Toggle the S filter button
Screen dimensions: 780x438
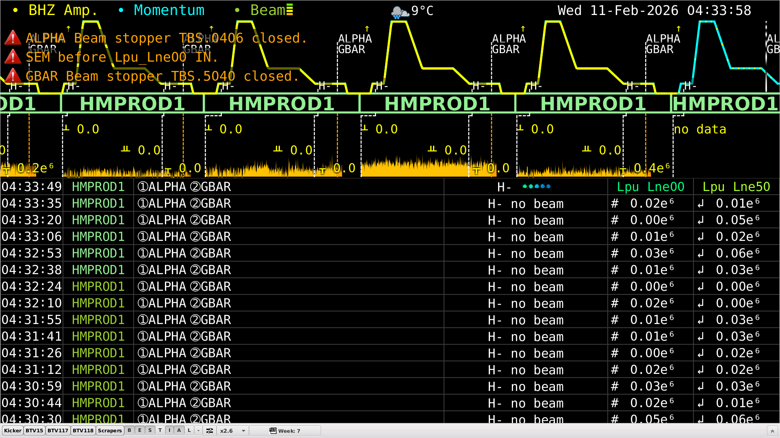(150, 431)
